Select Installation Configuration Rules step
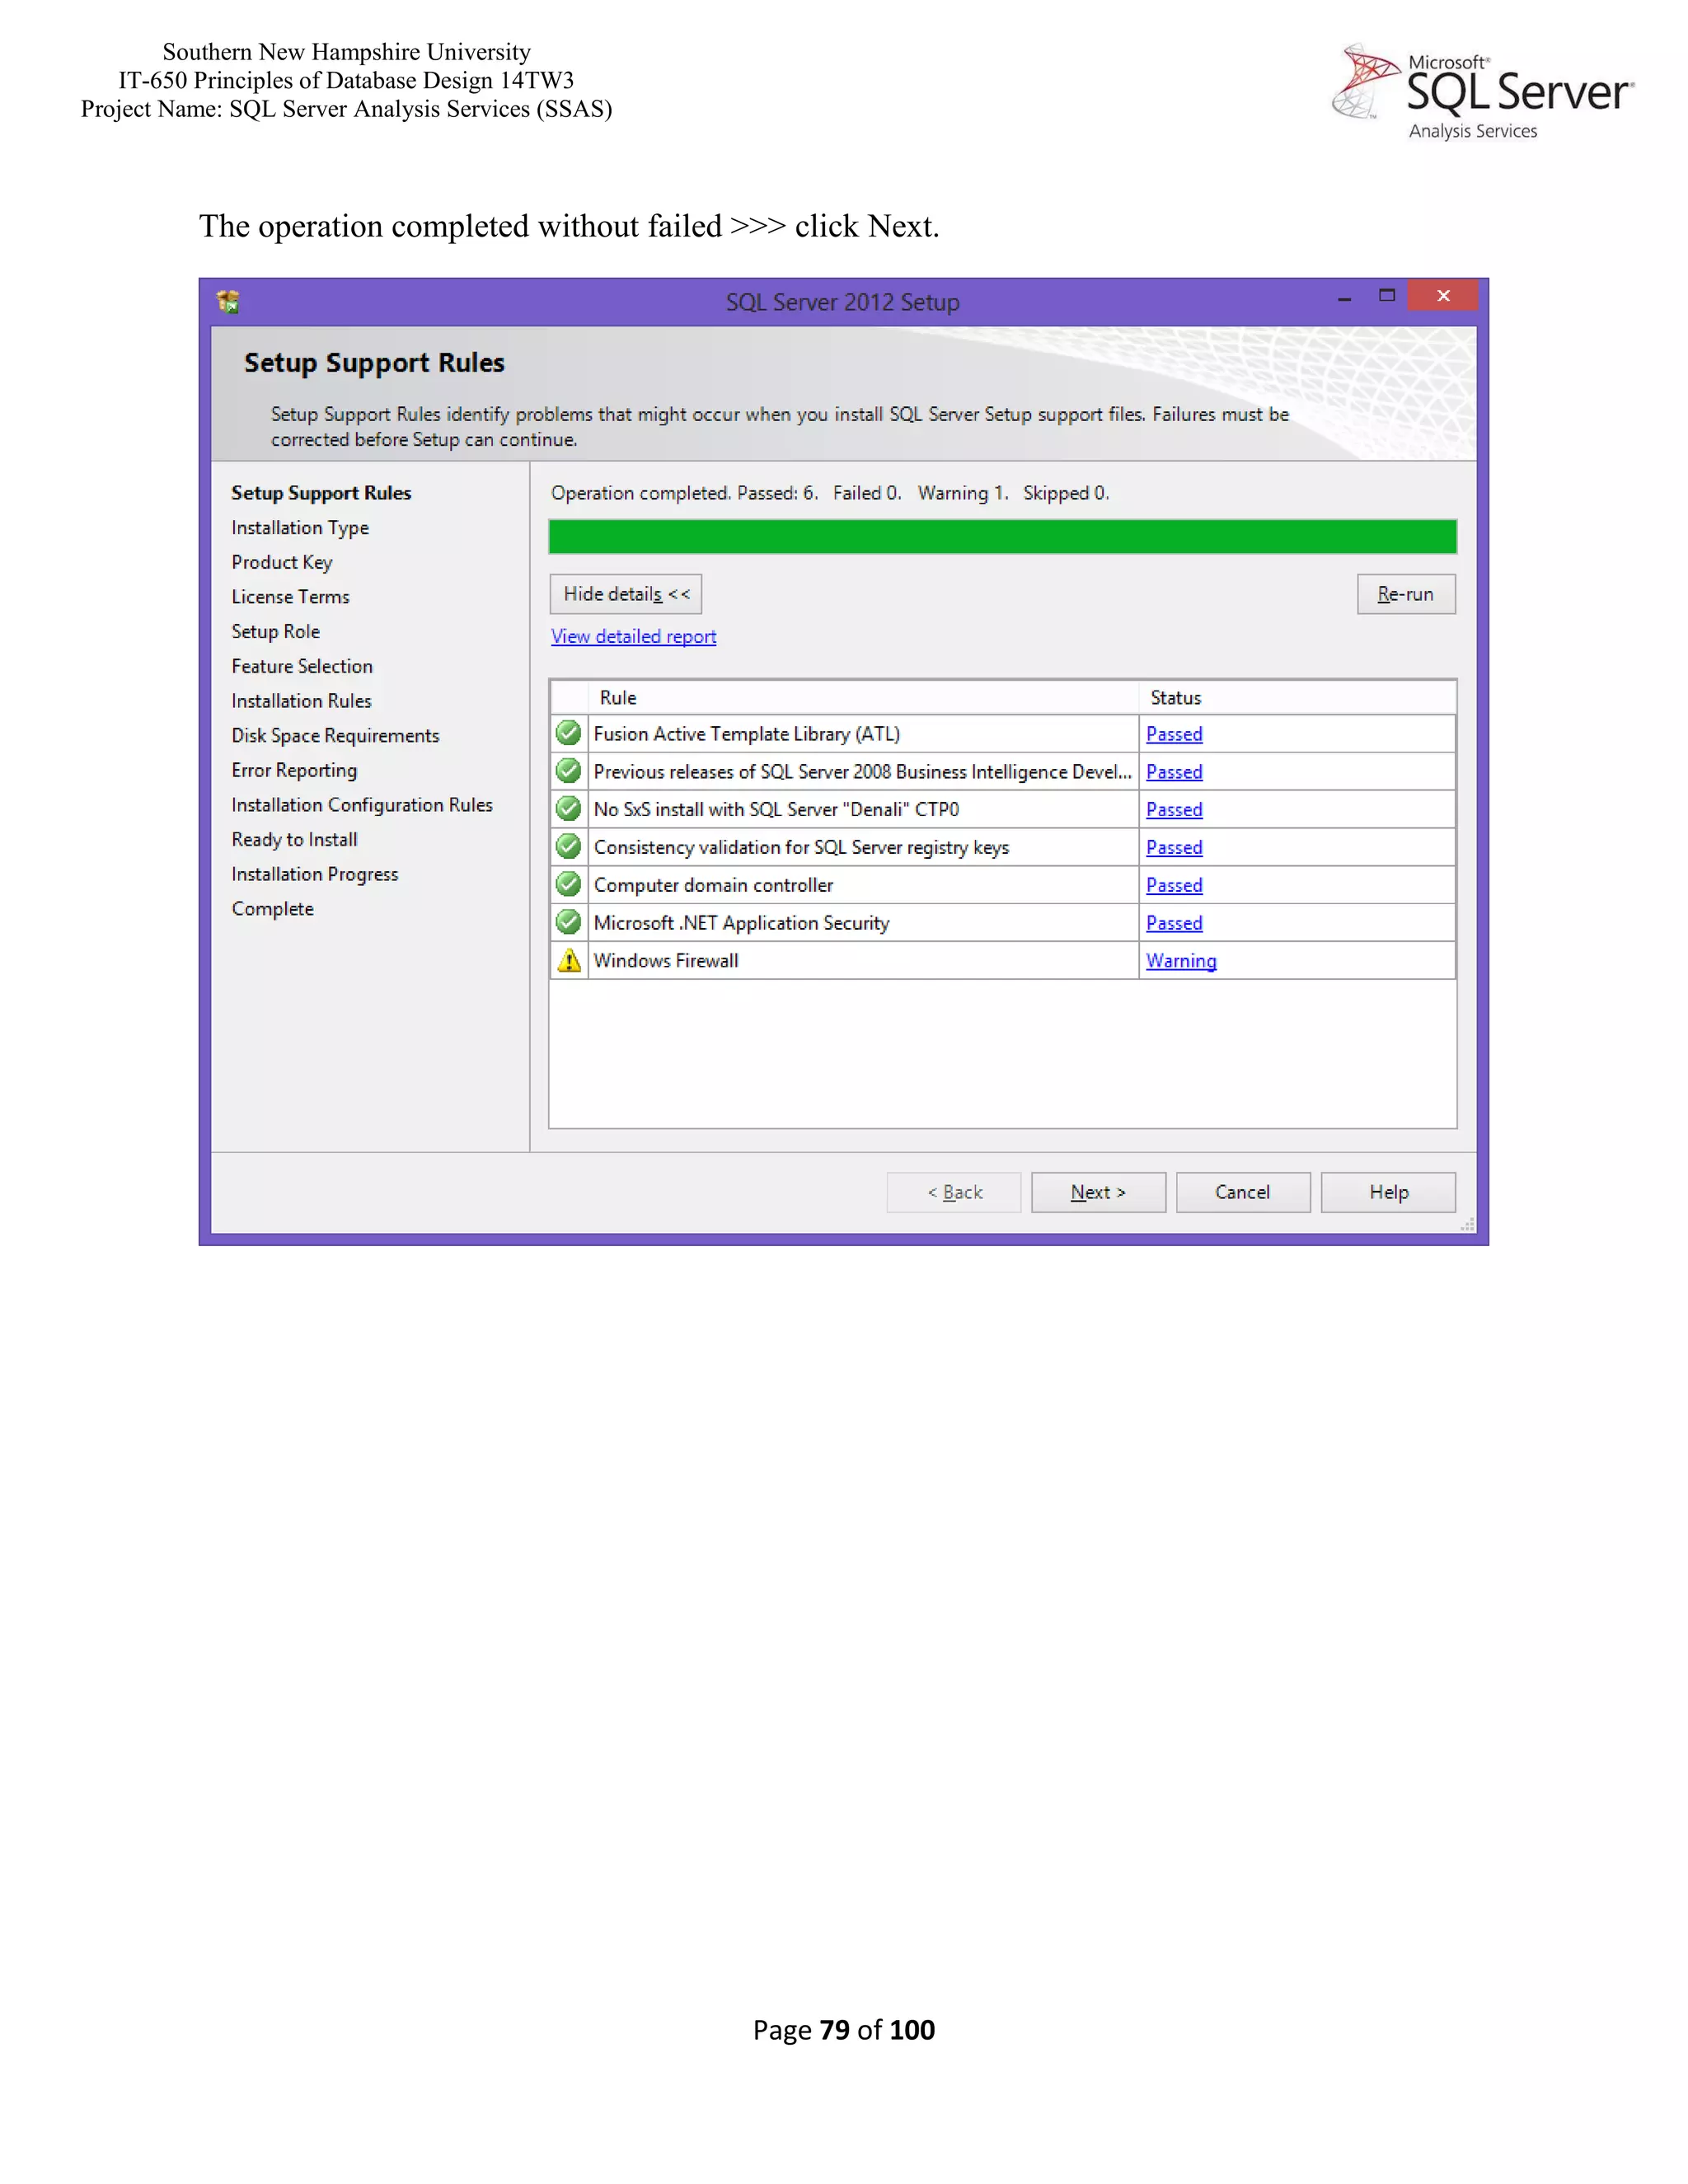1688x2184 pixels. pyautogui.click(x=362, y=805)
